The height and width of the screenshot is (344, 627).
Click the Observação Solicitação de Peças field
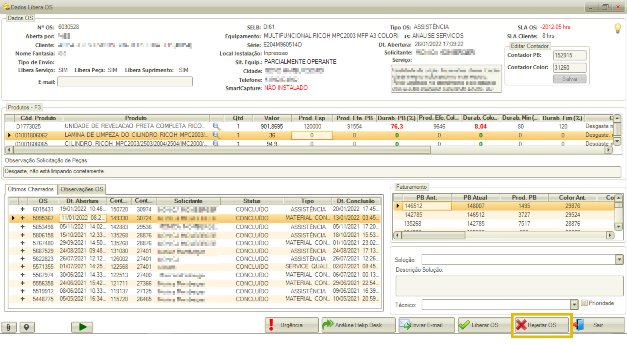[x=312, y=171]
